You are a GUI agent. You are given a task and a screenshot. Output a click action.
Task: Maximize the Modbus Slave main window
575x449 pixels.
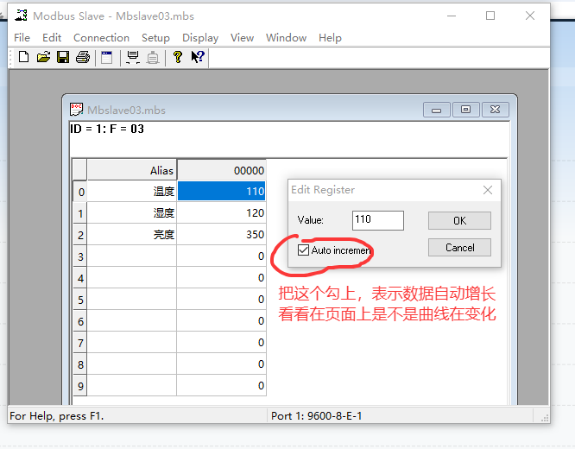coord(490,16)
